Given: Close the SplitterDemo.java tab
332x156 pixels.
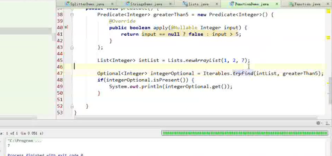Looking at the screenshot, I should tap(113, 4).
